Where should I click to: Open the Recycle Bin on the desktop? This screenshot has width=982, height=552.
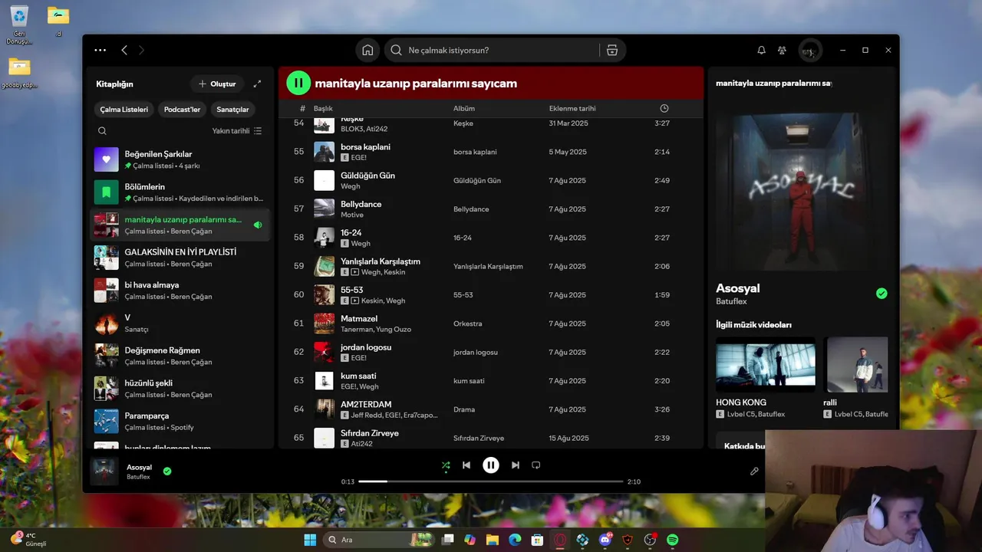[19, 23]
